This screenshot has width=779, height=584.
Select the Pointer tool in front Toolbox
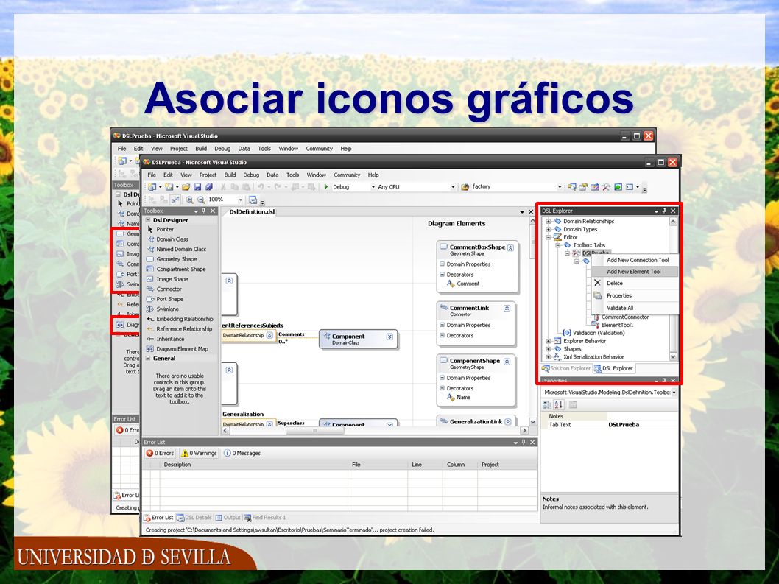[x=164, y=229]
